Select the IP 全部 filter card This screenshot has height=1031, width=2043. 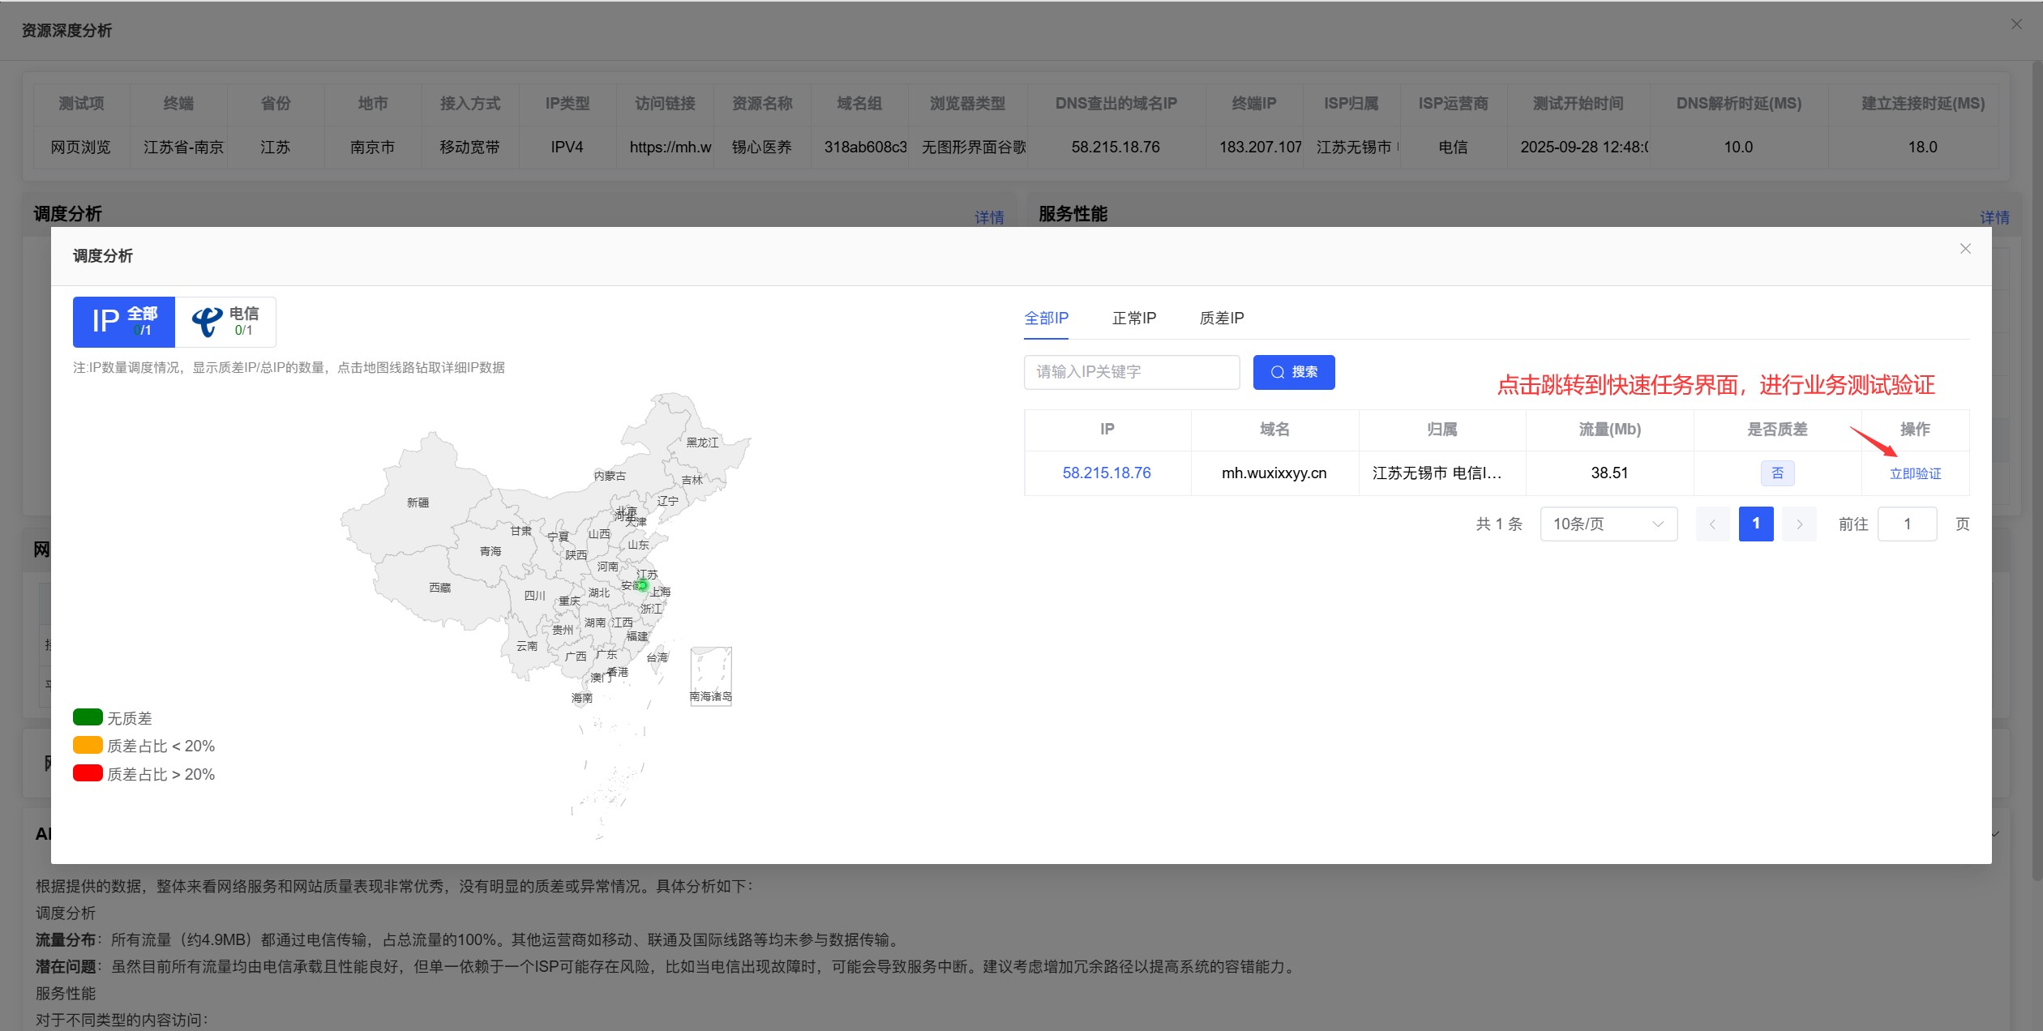click(x=124, y=322)
